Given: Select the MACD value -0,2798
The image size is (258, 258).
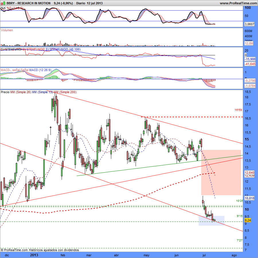Looking at the screenshot, I should (x=250, y=81).
